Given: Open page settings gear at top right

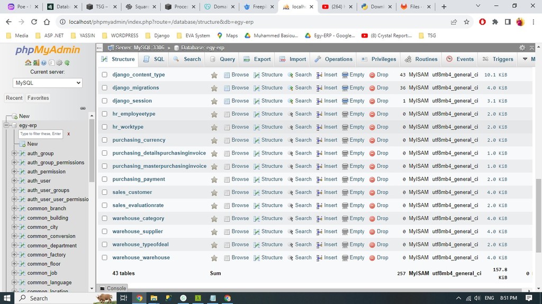Looking at the screenshot, I should 522,47.
